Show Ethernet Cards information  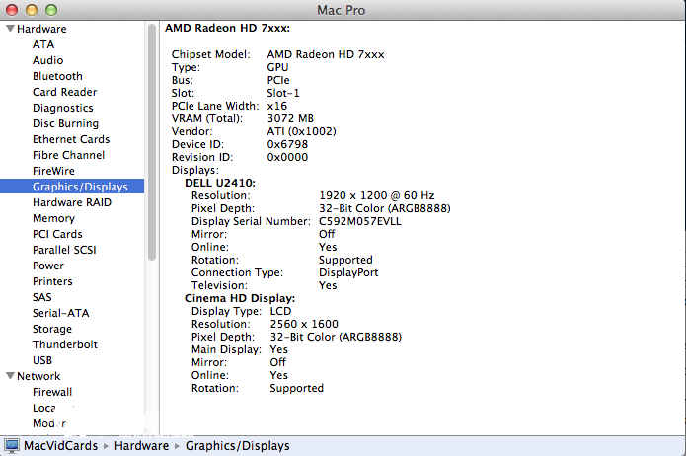pyautogui.click(x=71, y=139)
